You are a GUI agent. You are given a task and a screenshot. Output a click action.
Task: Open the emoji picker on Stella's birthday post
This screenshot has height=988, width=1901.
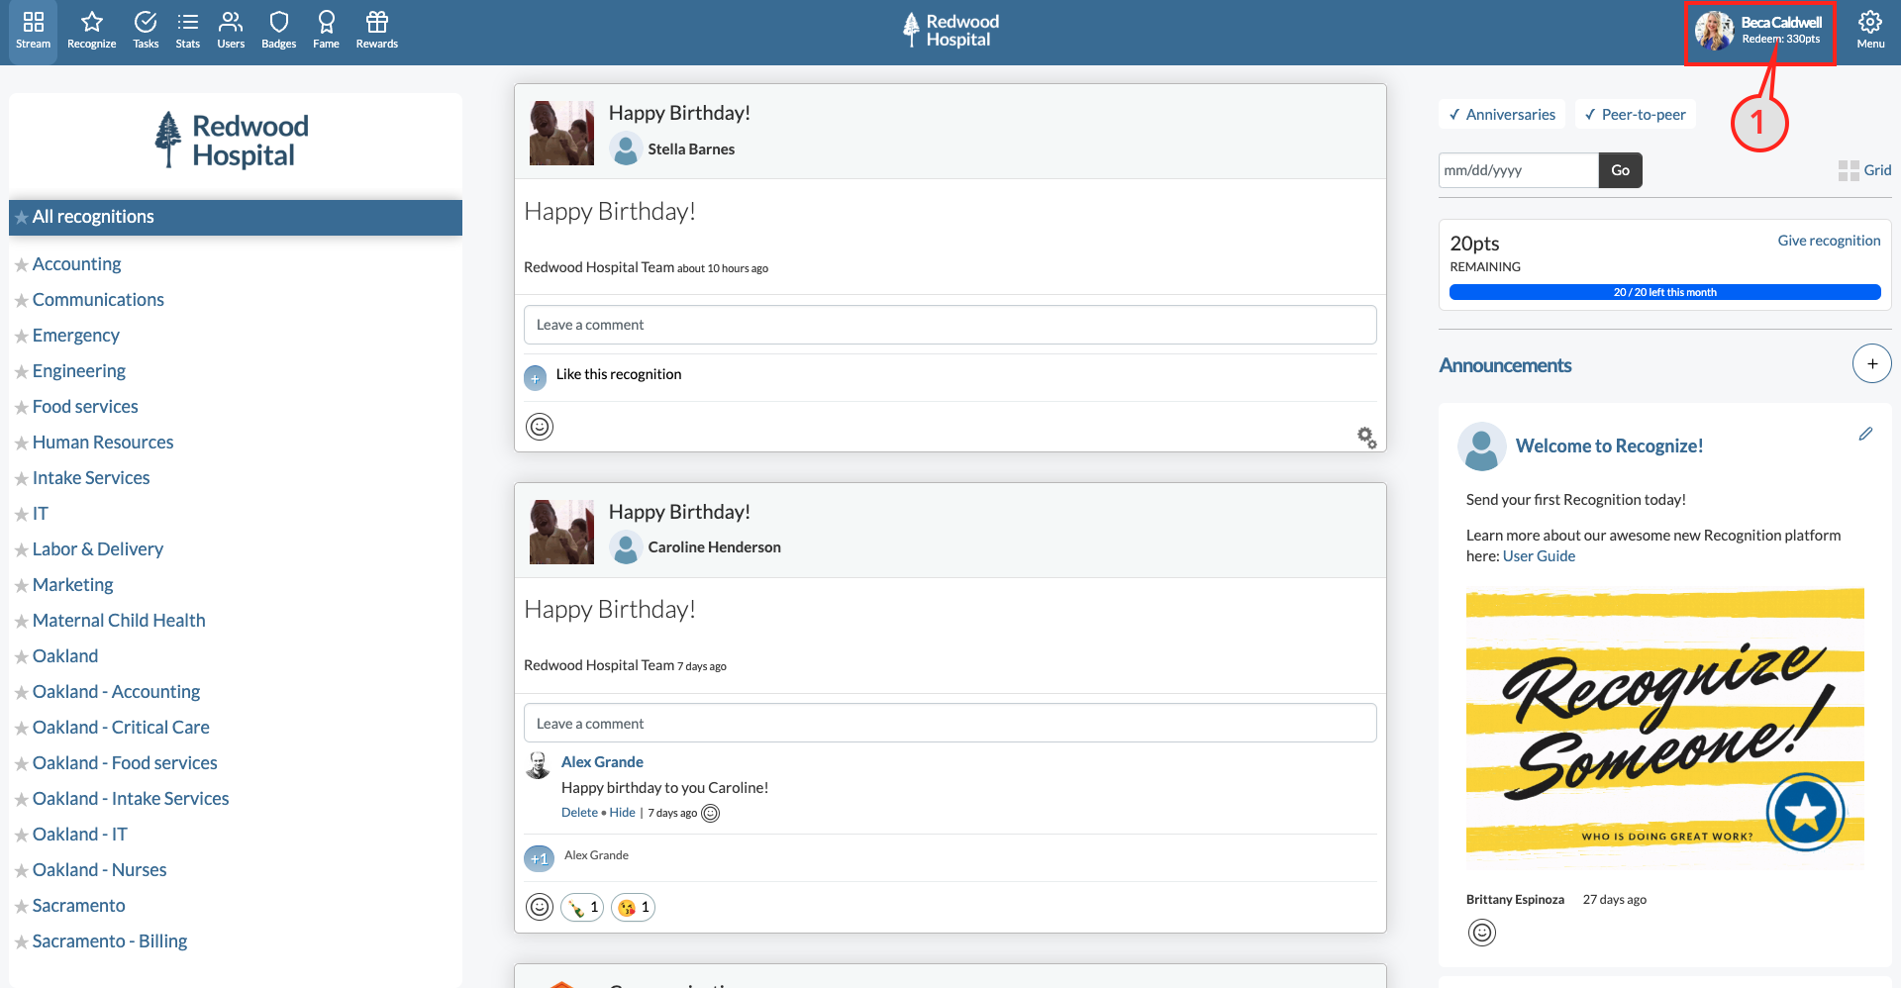[x=539, y=427]
